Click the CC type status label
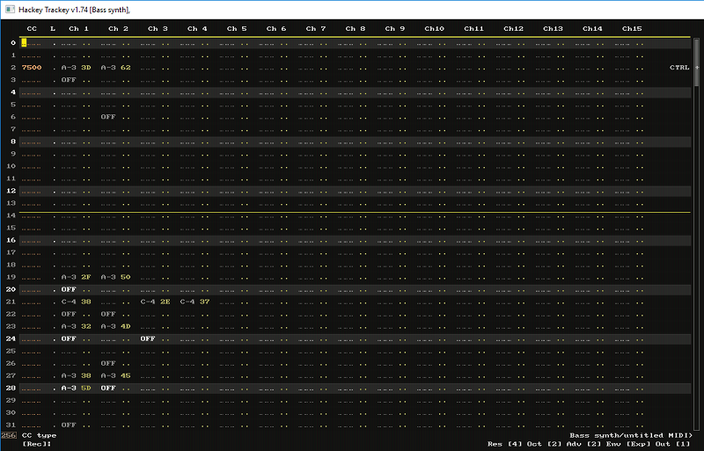Screen dimensions: 704x451 tap(39, 435)
